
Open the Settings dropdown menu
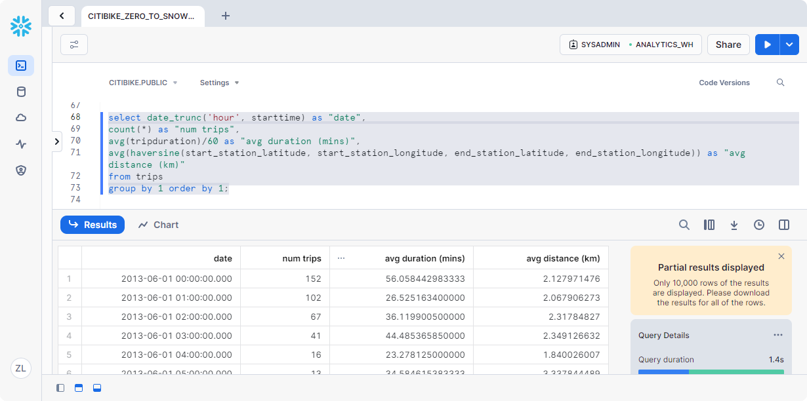(219, 83)
